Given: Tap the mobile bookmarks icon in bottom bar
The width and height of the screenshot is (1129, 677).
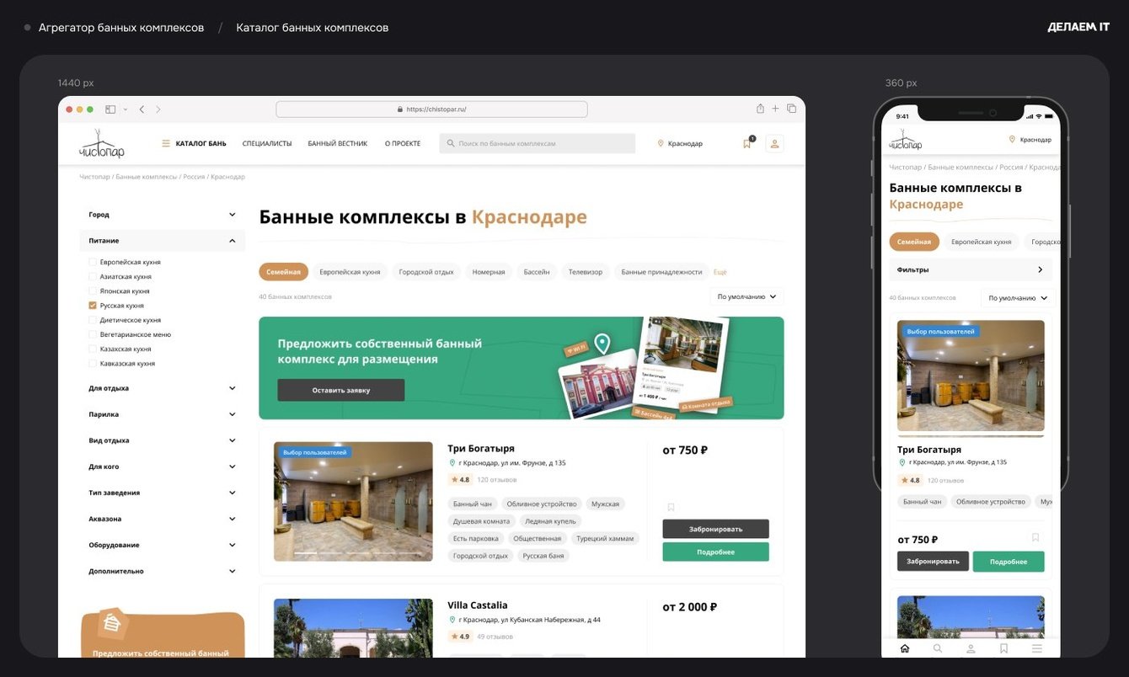Looking at the screenshot, I should pyautogui.click(x=1003, y=648).
